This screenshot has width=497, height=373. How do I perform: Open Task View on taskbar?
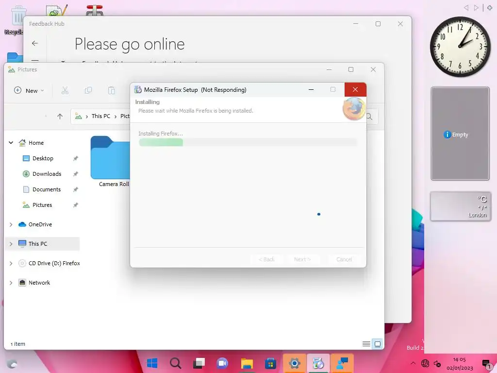[199, 363]
